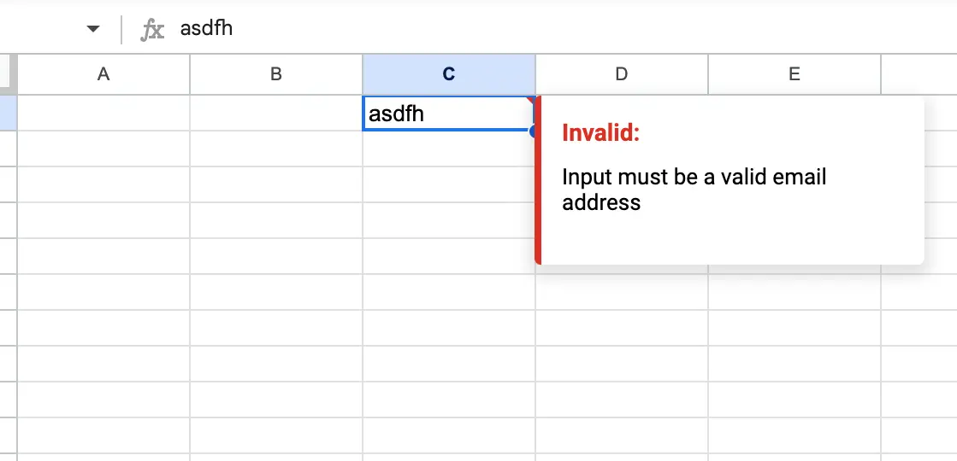Select column E header
Screen dimensions: 957x461
point(794,74)
